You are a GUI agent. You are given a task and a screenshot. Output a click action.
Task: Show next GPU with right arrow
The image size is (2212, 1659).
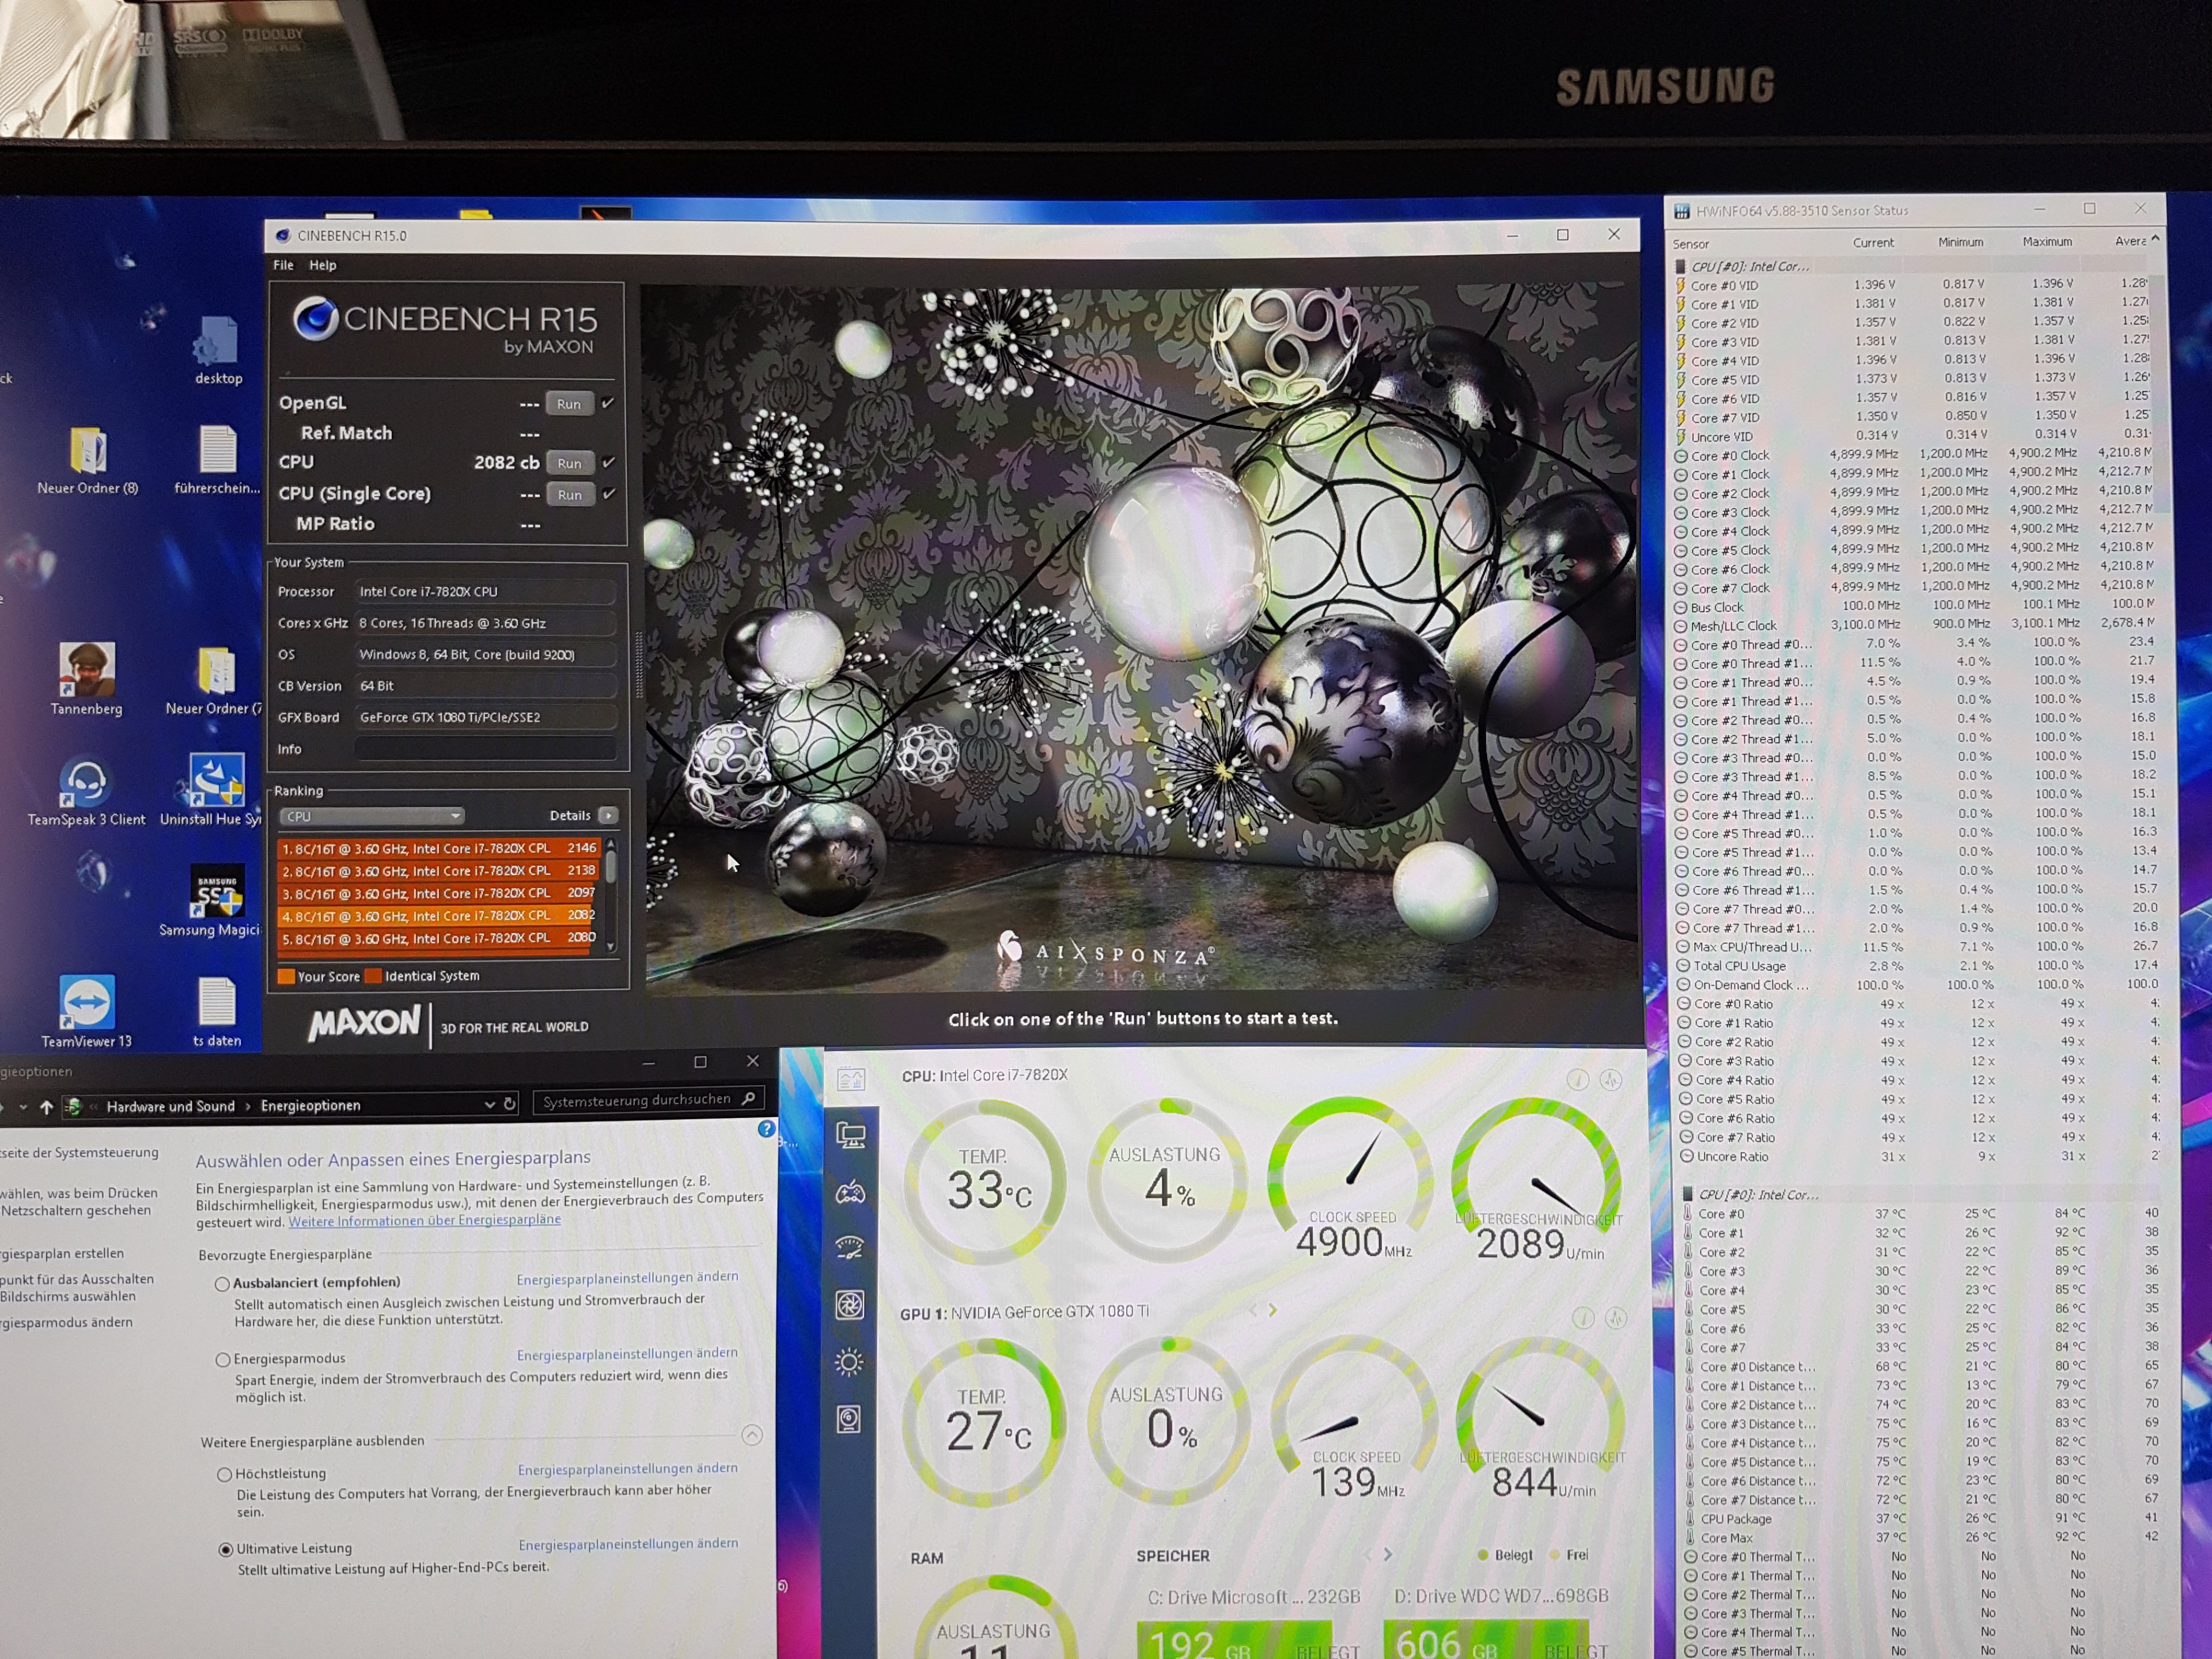click(x=1273, y=1310)
